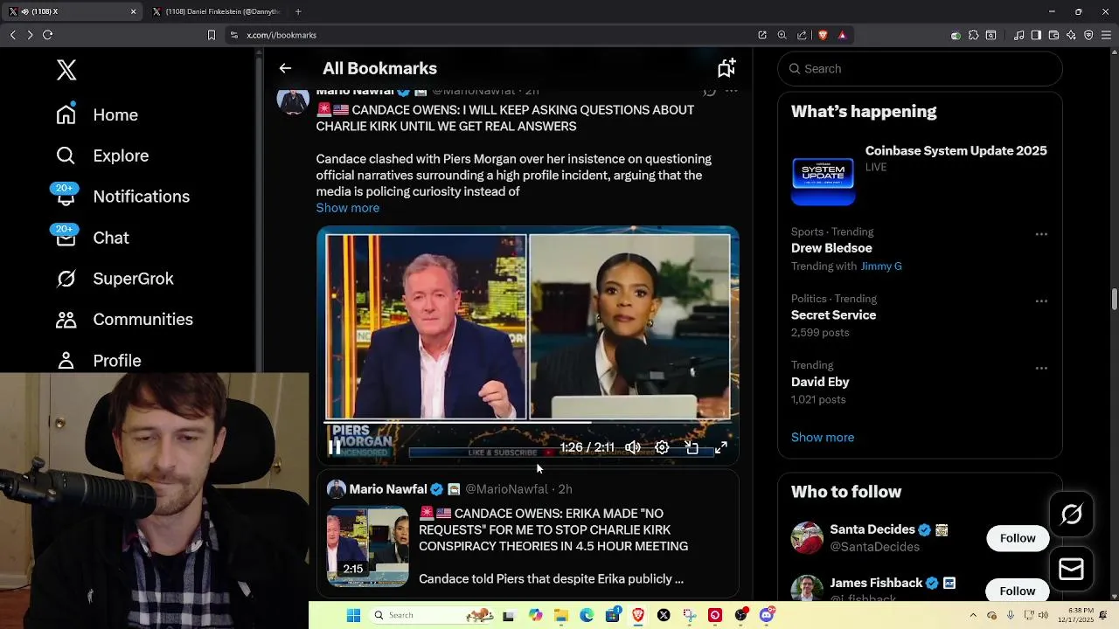This screenshot has height=629, width=1119.
Task: Open the Secret Service trend
Action: point(833,315)
